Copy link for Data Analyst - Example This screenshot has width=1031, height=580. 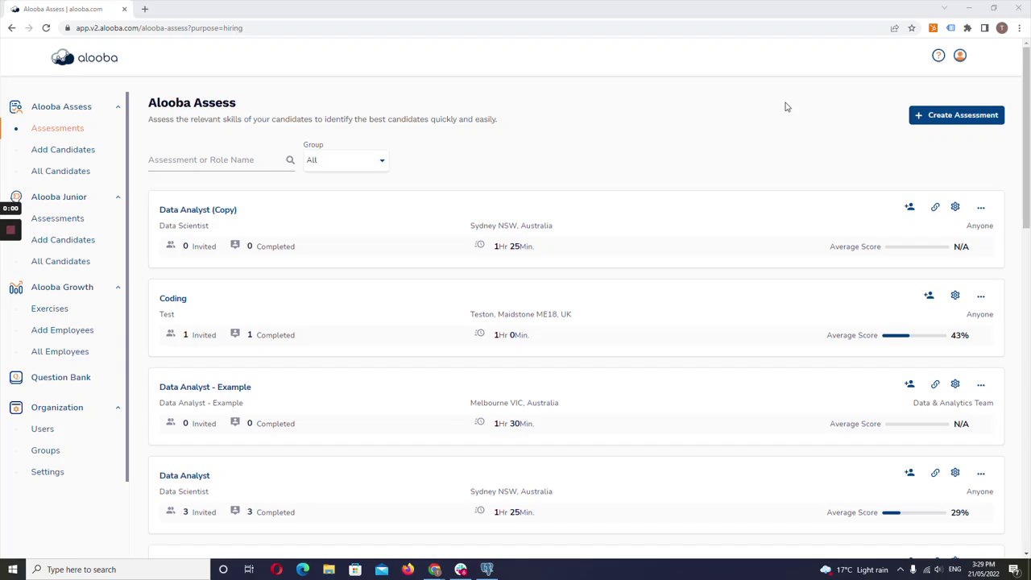click(935, 384)
